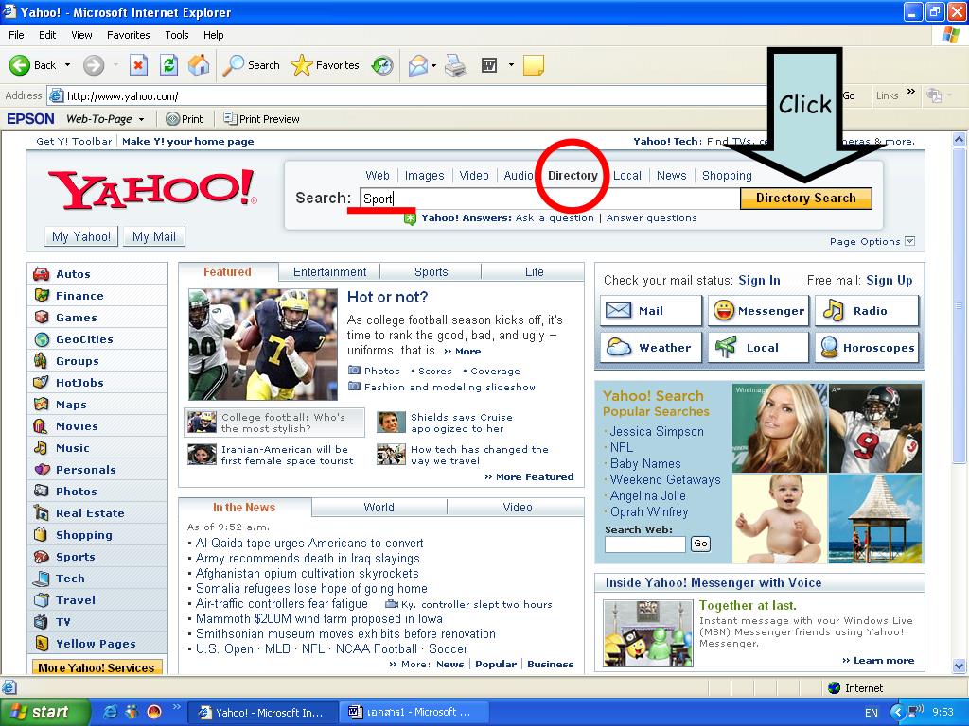Open the Mail toolbar dropdown arrow
The height and width of the screenshot is (726, 969).
point(433,65)
